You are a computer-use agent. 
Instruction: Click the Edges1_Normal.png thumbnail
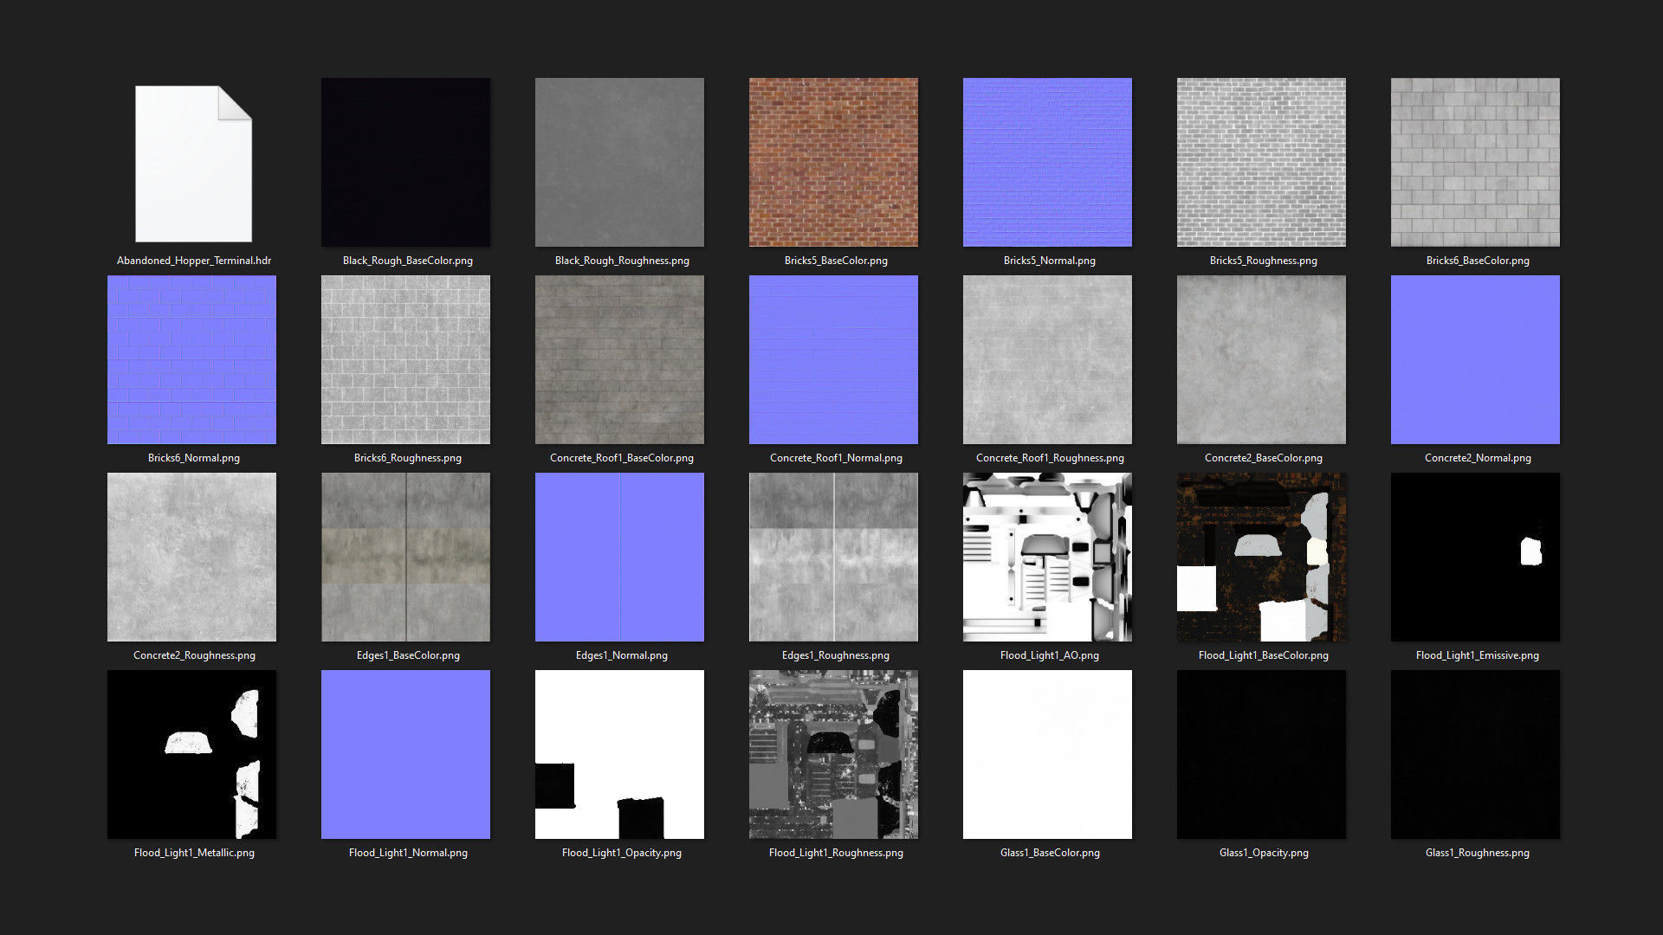619,557
